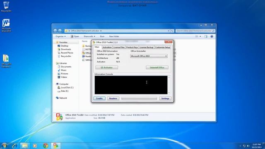Click the Windows Start orb
The height and width of the screenshot is (149, 265).
tap(4, 146)
